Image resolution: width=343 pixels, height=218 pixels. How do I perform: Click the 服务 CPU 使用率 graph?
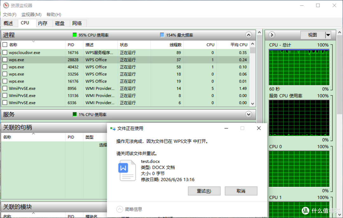[299, 118]
